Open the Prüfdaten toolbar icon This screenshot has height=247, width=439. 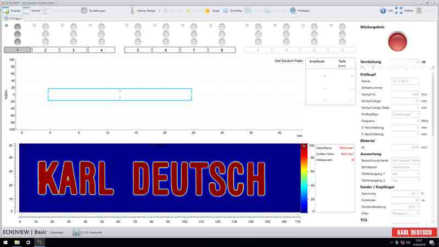click(x=292, y=10)
